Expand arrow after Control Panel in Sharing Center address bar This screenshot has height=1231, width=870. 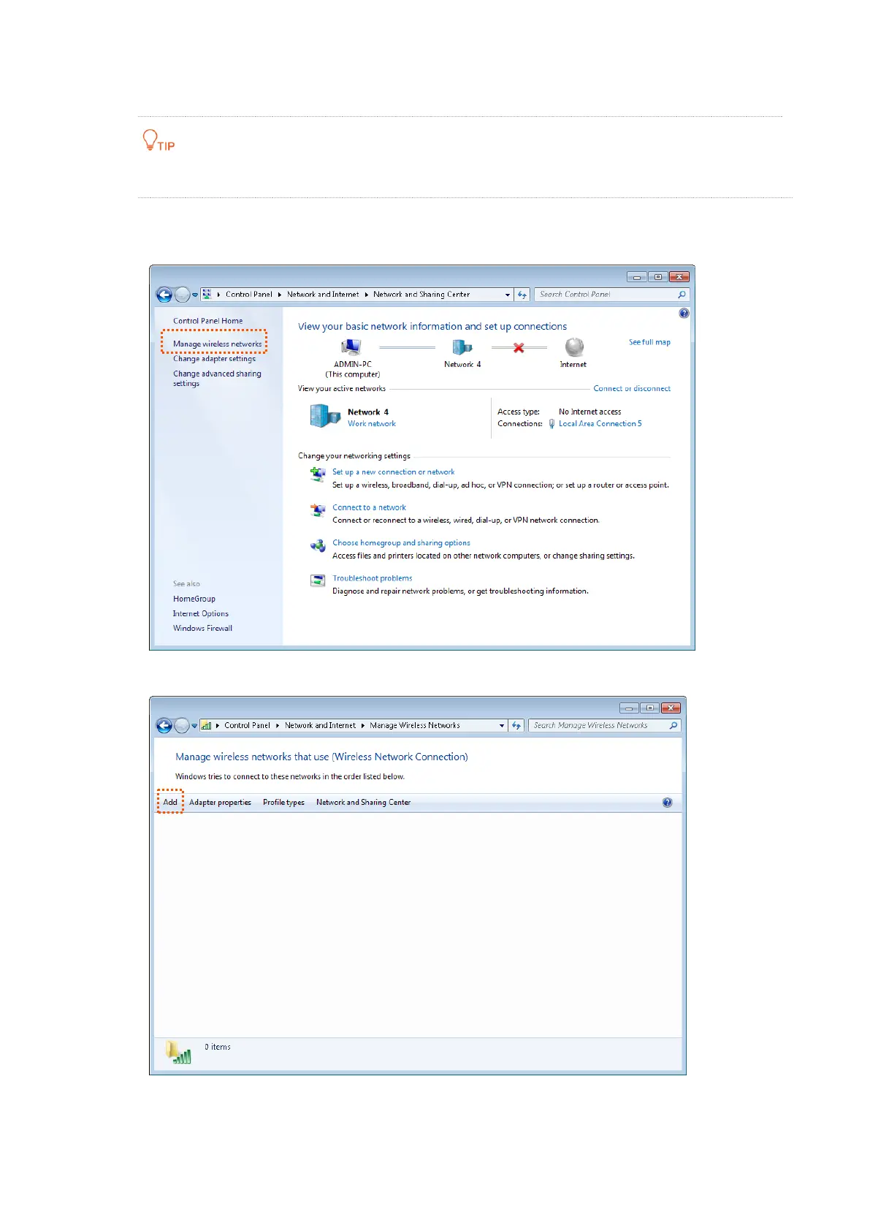tap(280, 295)
